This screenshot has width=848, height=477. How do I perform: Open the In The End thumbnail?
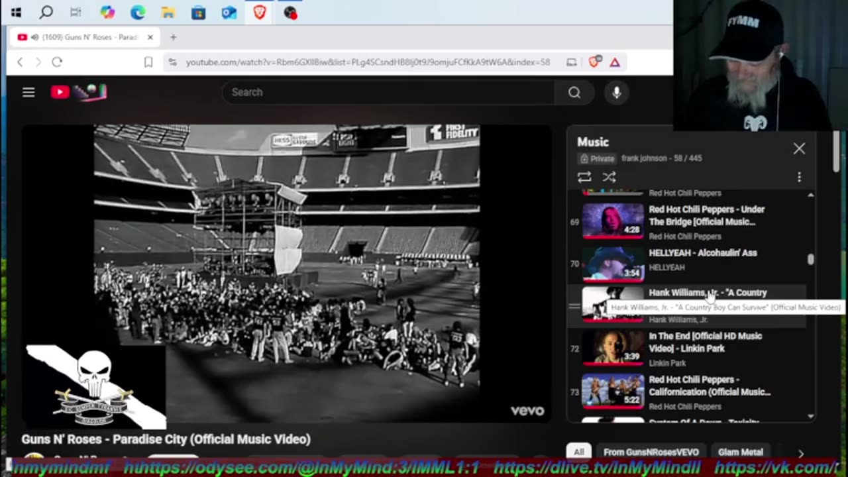tap(613, 348)
